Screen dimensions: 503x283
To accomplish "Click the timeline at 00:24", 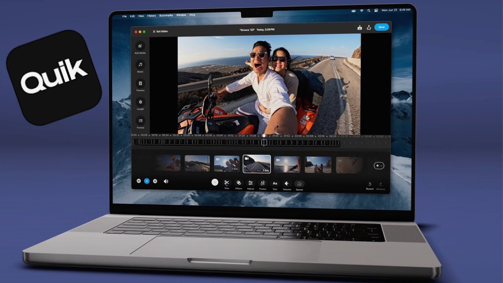I will [165, 136].
